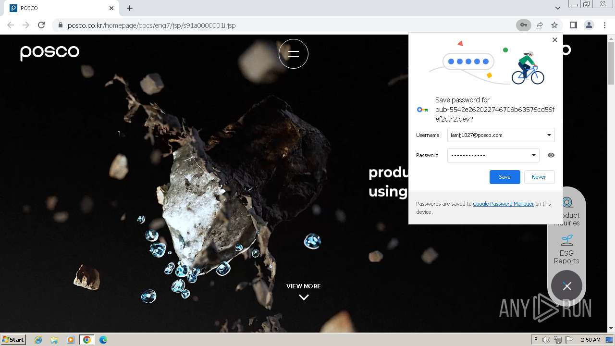
Task: Open Product Inquiries quick link
Action: point(567,211)
